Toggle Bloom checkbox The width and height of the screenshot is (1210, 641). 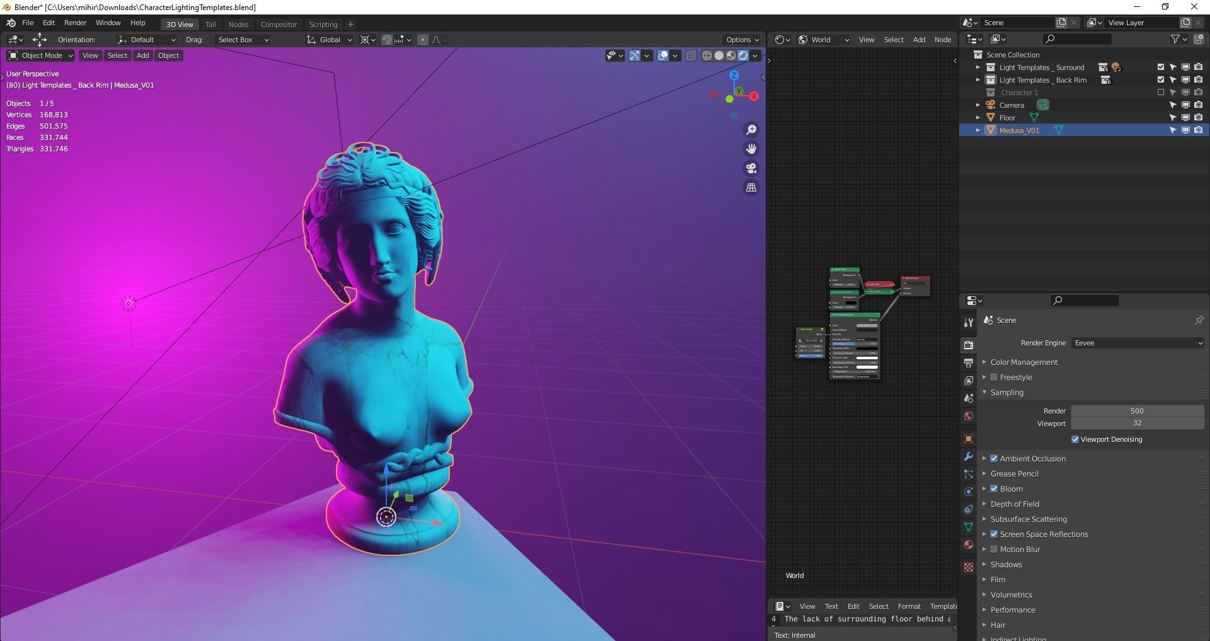(994, 489)
